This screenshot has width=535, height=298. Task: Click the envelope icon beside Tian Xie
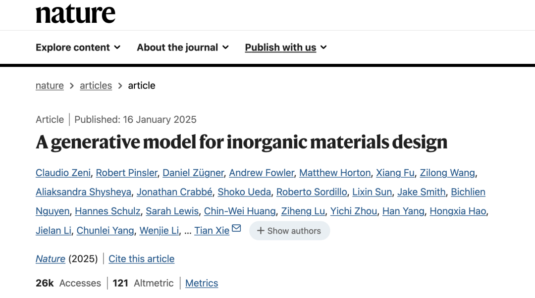tap(236, 229)
